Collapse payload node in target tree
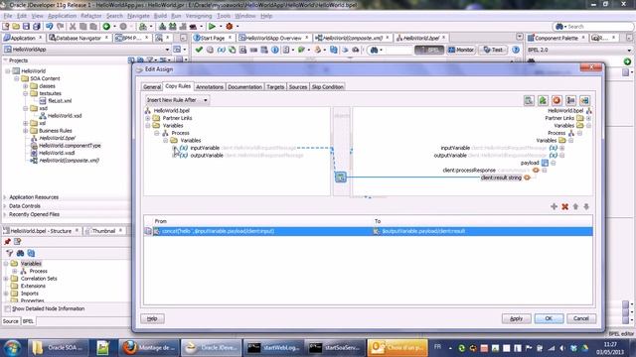 pos(554,163)
